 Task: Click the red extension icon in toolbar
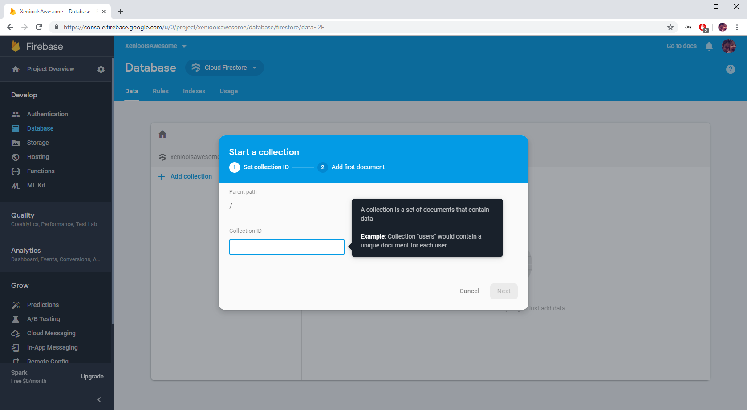[703, 28]
